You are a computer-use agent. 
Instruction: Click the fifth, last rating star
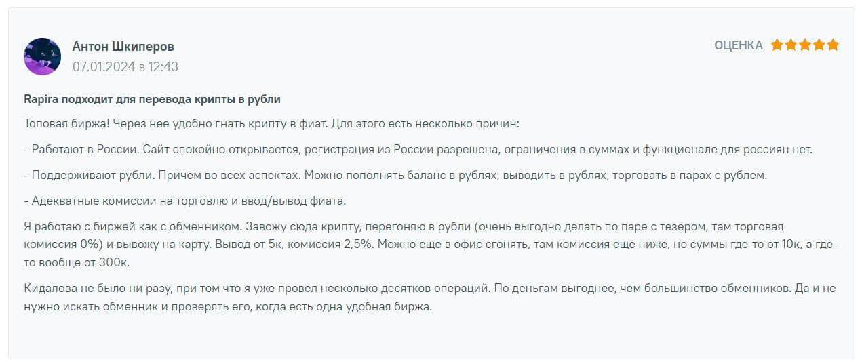[833, 45]
